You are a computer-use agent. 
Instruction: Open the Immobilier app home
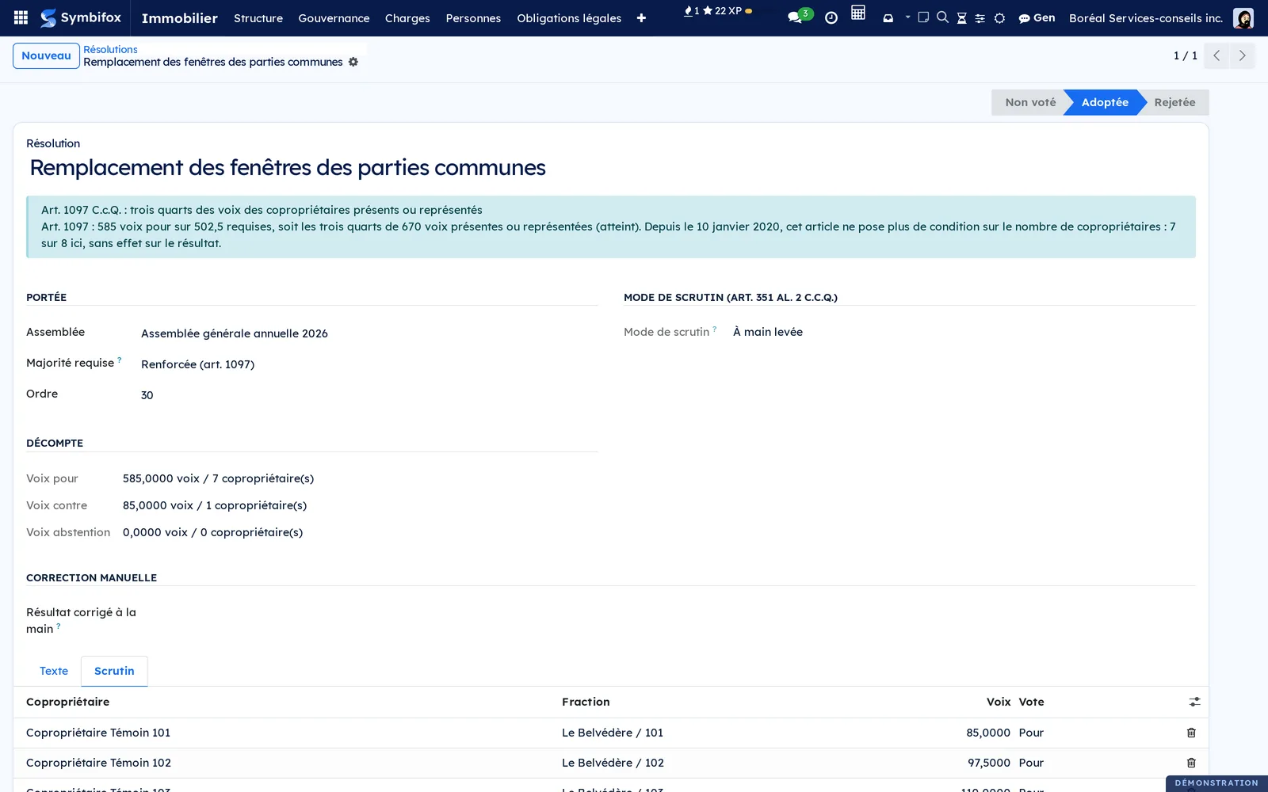[180, 17]
